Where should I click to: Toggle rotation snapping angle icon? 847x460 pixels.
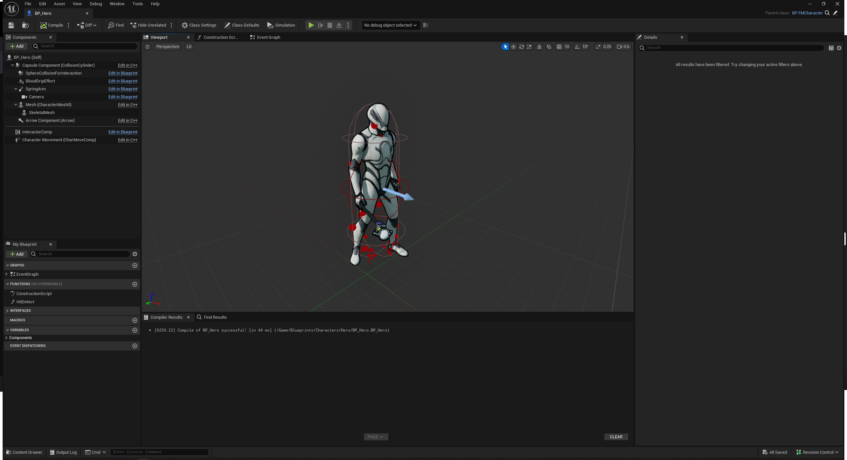577,47
